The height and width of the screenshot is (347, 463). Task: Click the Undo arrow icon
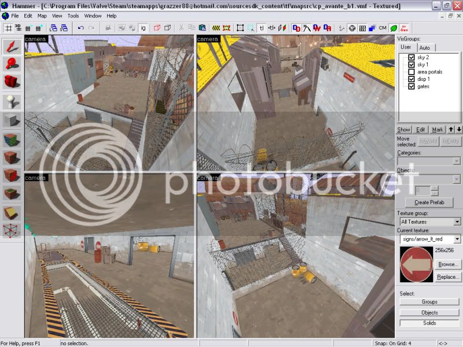tap(81, 28)
